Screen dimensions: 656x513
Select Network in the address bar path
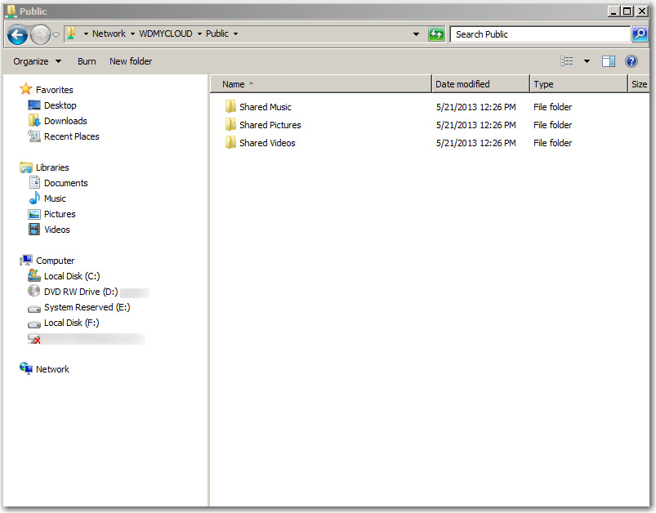pos(109,33)
